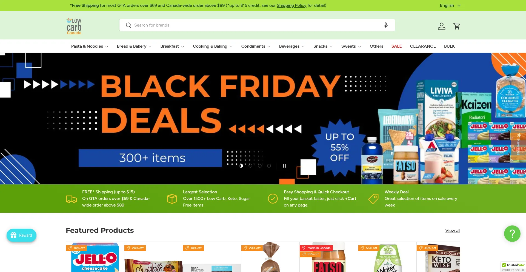Image resolution: width=526 pixels, height=272 pixels.
Task: Select the second slideshow dot indicator
Action: [x=250, y=166]
